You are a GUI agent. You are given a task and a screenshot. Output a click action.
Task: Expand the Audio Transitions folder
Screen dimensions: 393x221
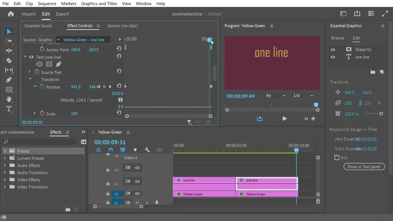tap(5, 173)
